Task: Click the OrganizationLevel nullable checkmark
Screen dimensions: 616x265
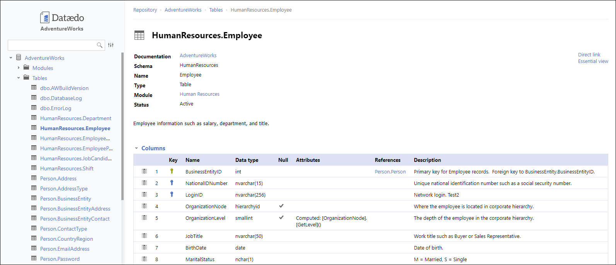Action: click(281, 217)
